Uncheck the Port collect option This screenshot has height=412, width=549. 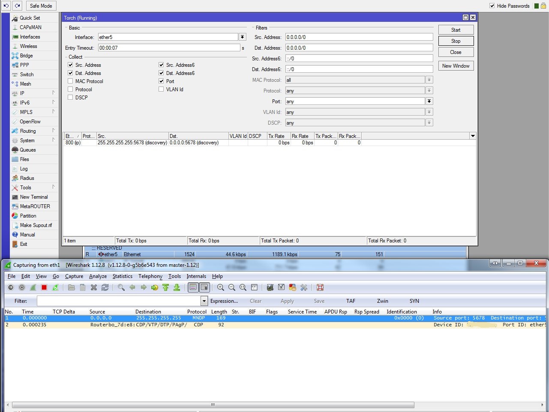click(161, 81)
